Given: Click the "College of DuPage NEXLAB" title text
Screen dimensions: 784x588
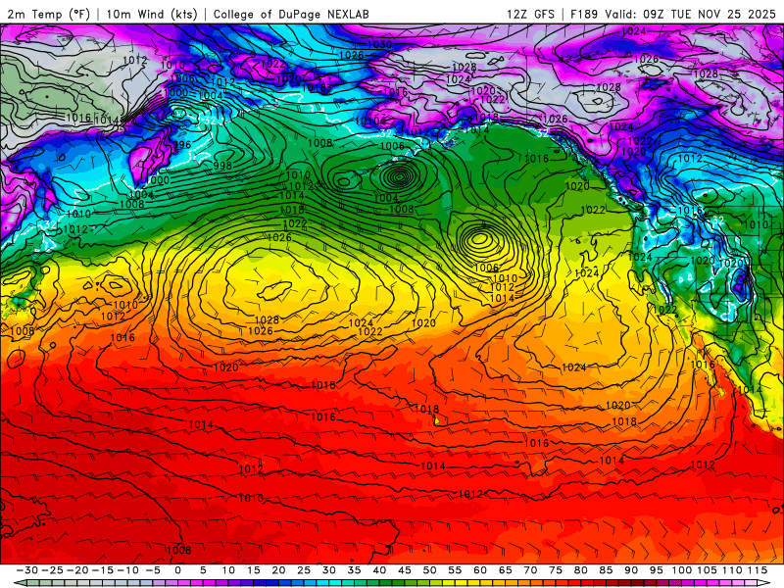Looking at the screenshot, I should pos(291,14).
